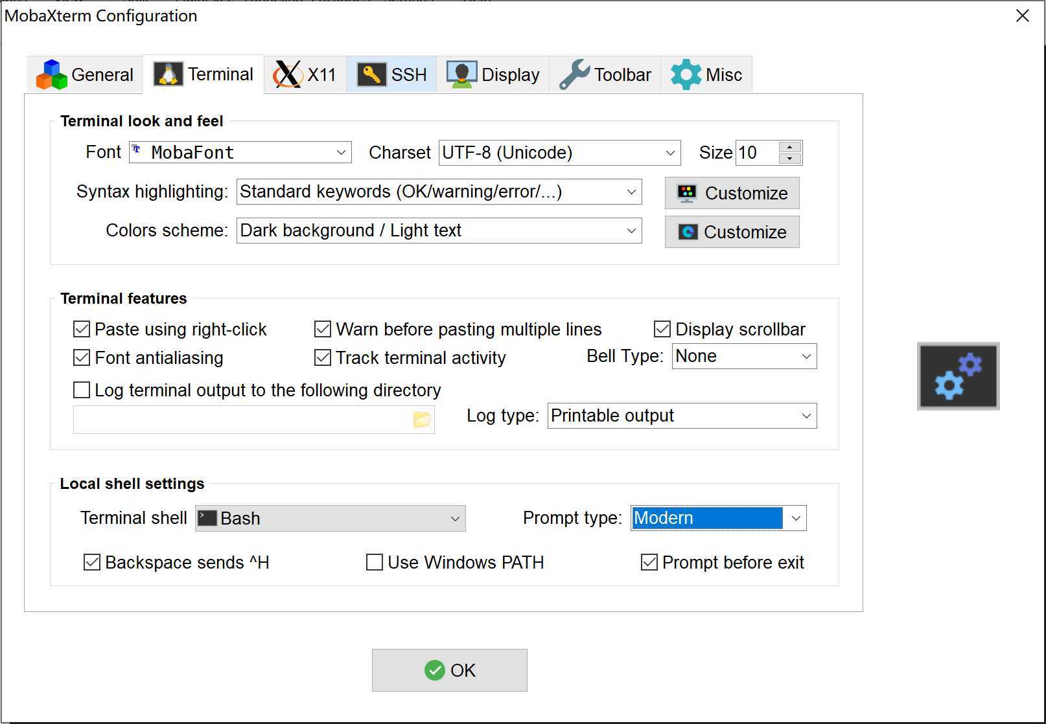Close the MobaXterm Configuration window
Image resolution: width=1046 pixels, height=724 pixels.
(1023, 16)
